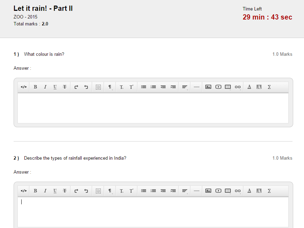Insert video in question 1 editor
Viewport: 304px width, 228px height.
point(218,87)
